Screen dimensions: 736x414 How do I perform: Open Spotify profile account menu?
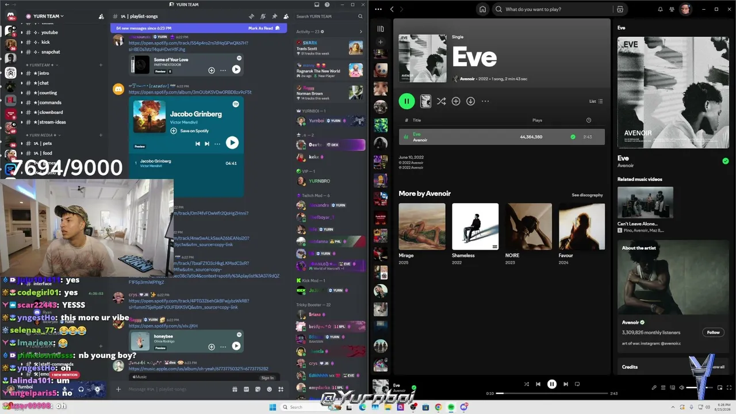tap(685, 9)
